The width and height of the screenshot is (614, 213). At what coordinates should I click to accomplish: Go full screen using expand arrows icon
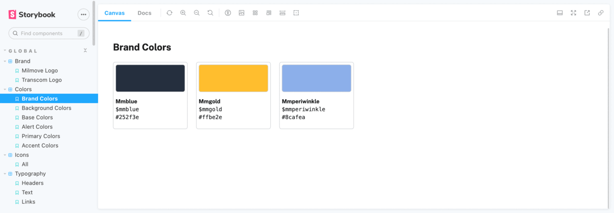click(x=574, y=13)
